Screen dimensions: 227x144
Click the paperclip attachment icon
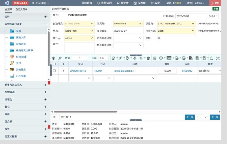click(120, 58)
